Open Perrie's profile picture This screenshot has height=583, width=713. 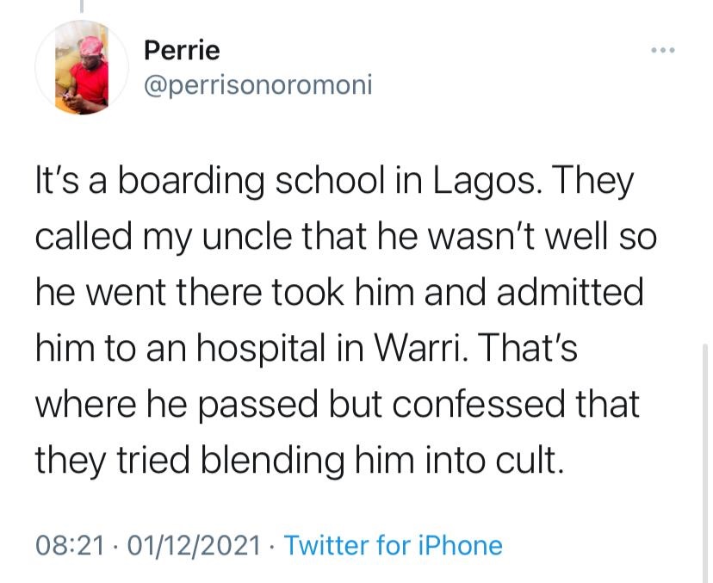tap(83, 67)
